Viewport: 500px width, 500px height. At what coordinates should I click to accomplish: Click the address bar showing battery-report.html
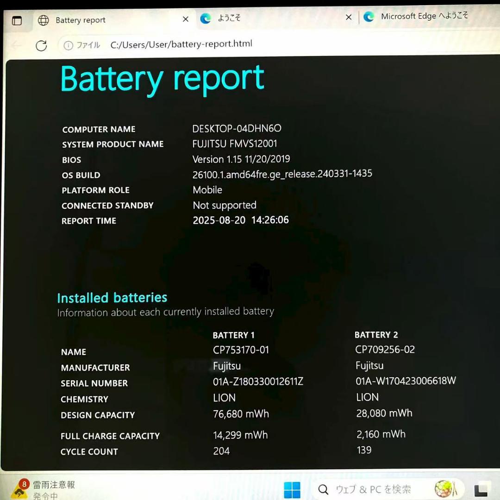point(181,44)
